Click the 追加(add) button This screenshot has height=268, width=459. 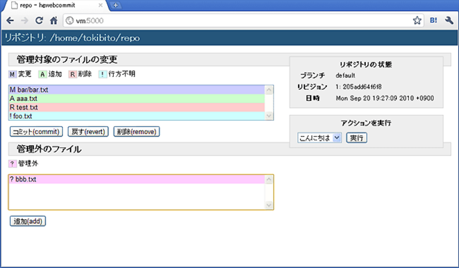click(28, 221)
